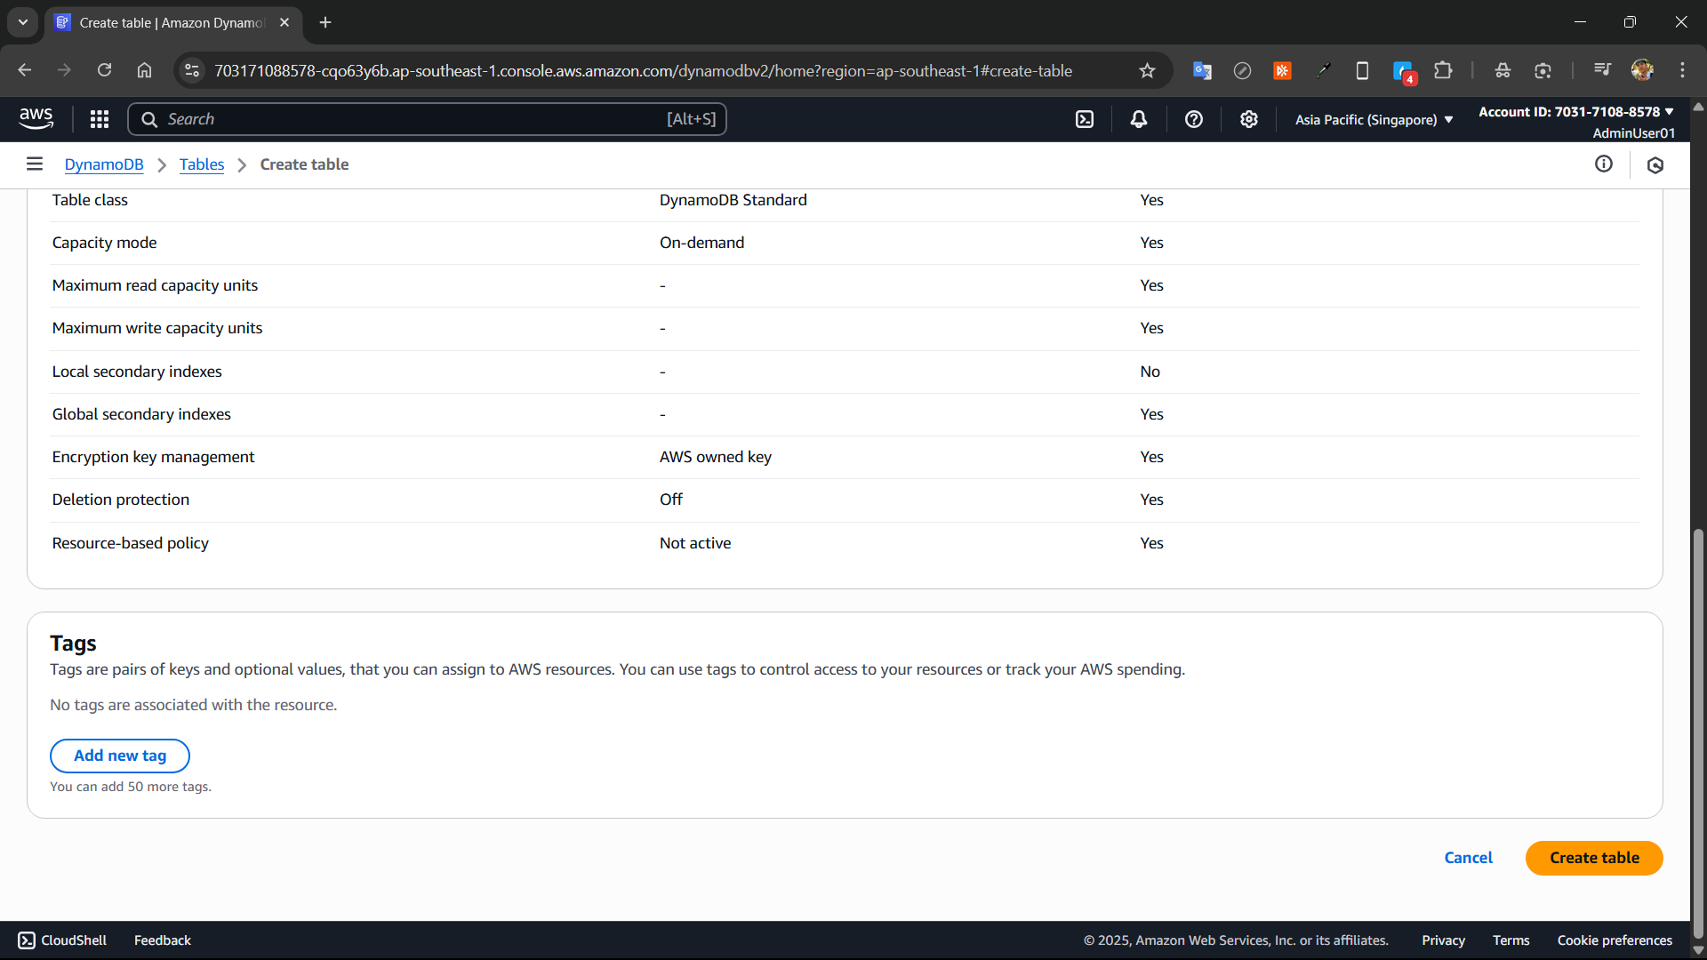
Task: Open the browser extensions puzzle icon
Action: tap(1443, 70)
